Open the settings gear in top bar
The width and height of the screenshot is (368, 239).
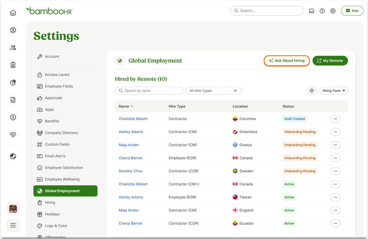point(333,11)
